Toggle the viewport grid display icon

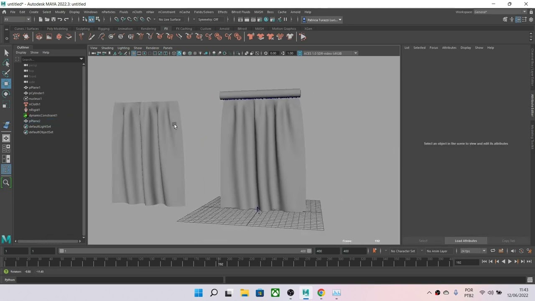click(x=133, y=53)
